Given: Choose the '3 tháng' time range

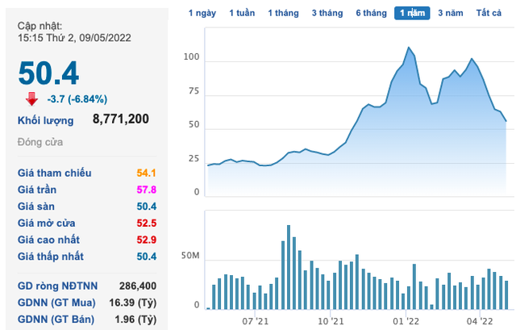Looking at the screenshot, I should point(327,14).
